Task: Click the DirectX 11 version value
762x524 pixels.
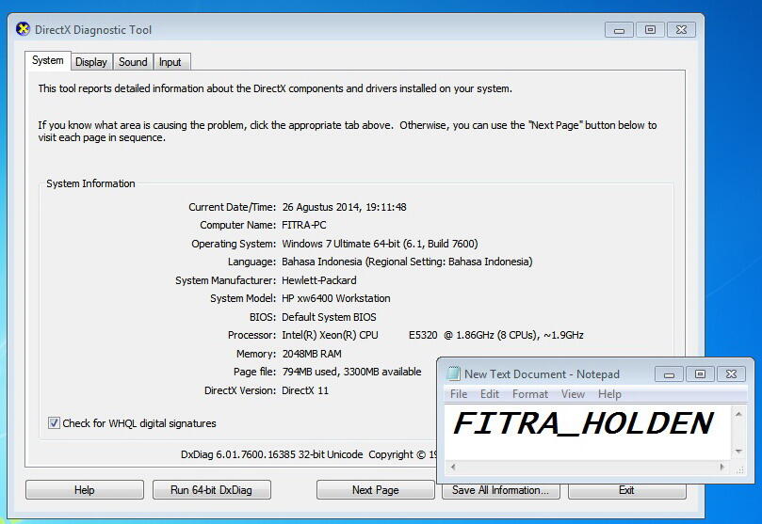Action: click(305, 390)
